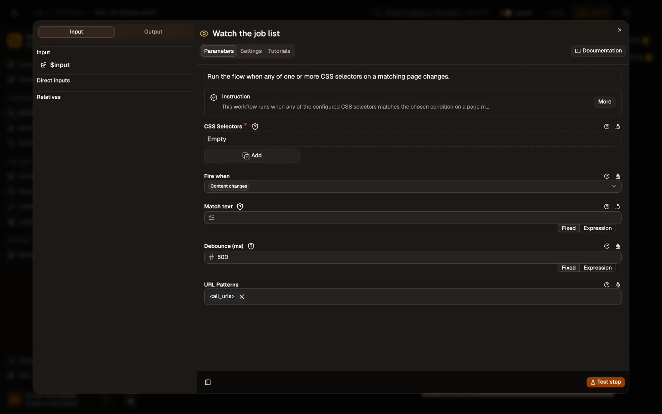This screenshot has width=662, height=414.
Task: Toggle the side panel layout icon
Action: [208, 382]
